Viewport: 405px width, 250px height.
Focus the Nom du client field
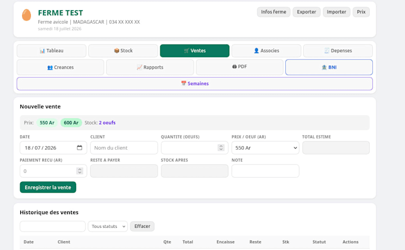point(124,148)
